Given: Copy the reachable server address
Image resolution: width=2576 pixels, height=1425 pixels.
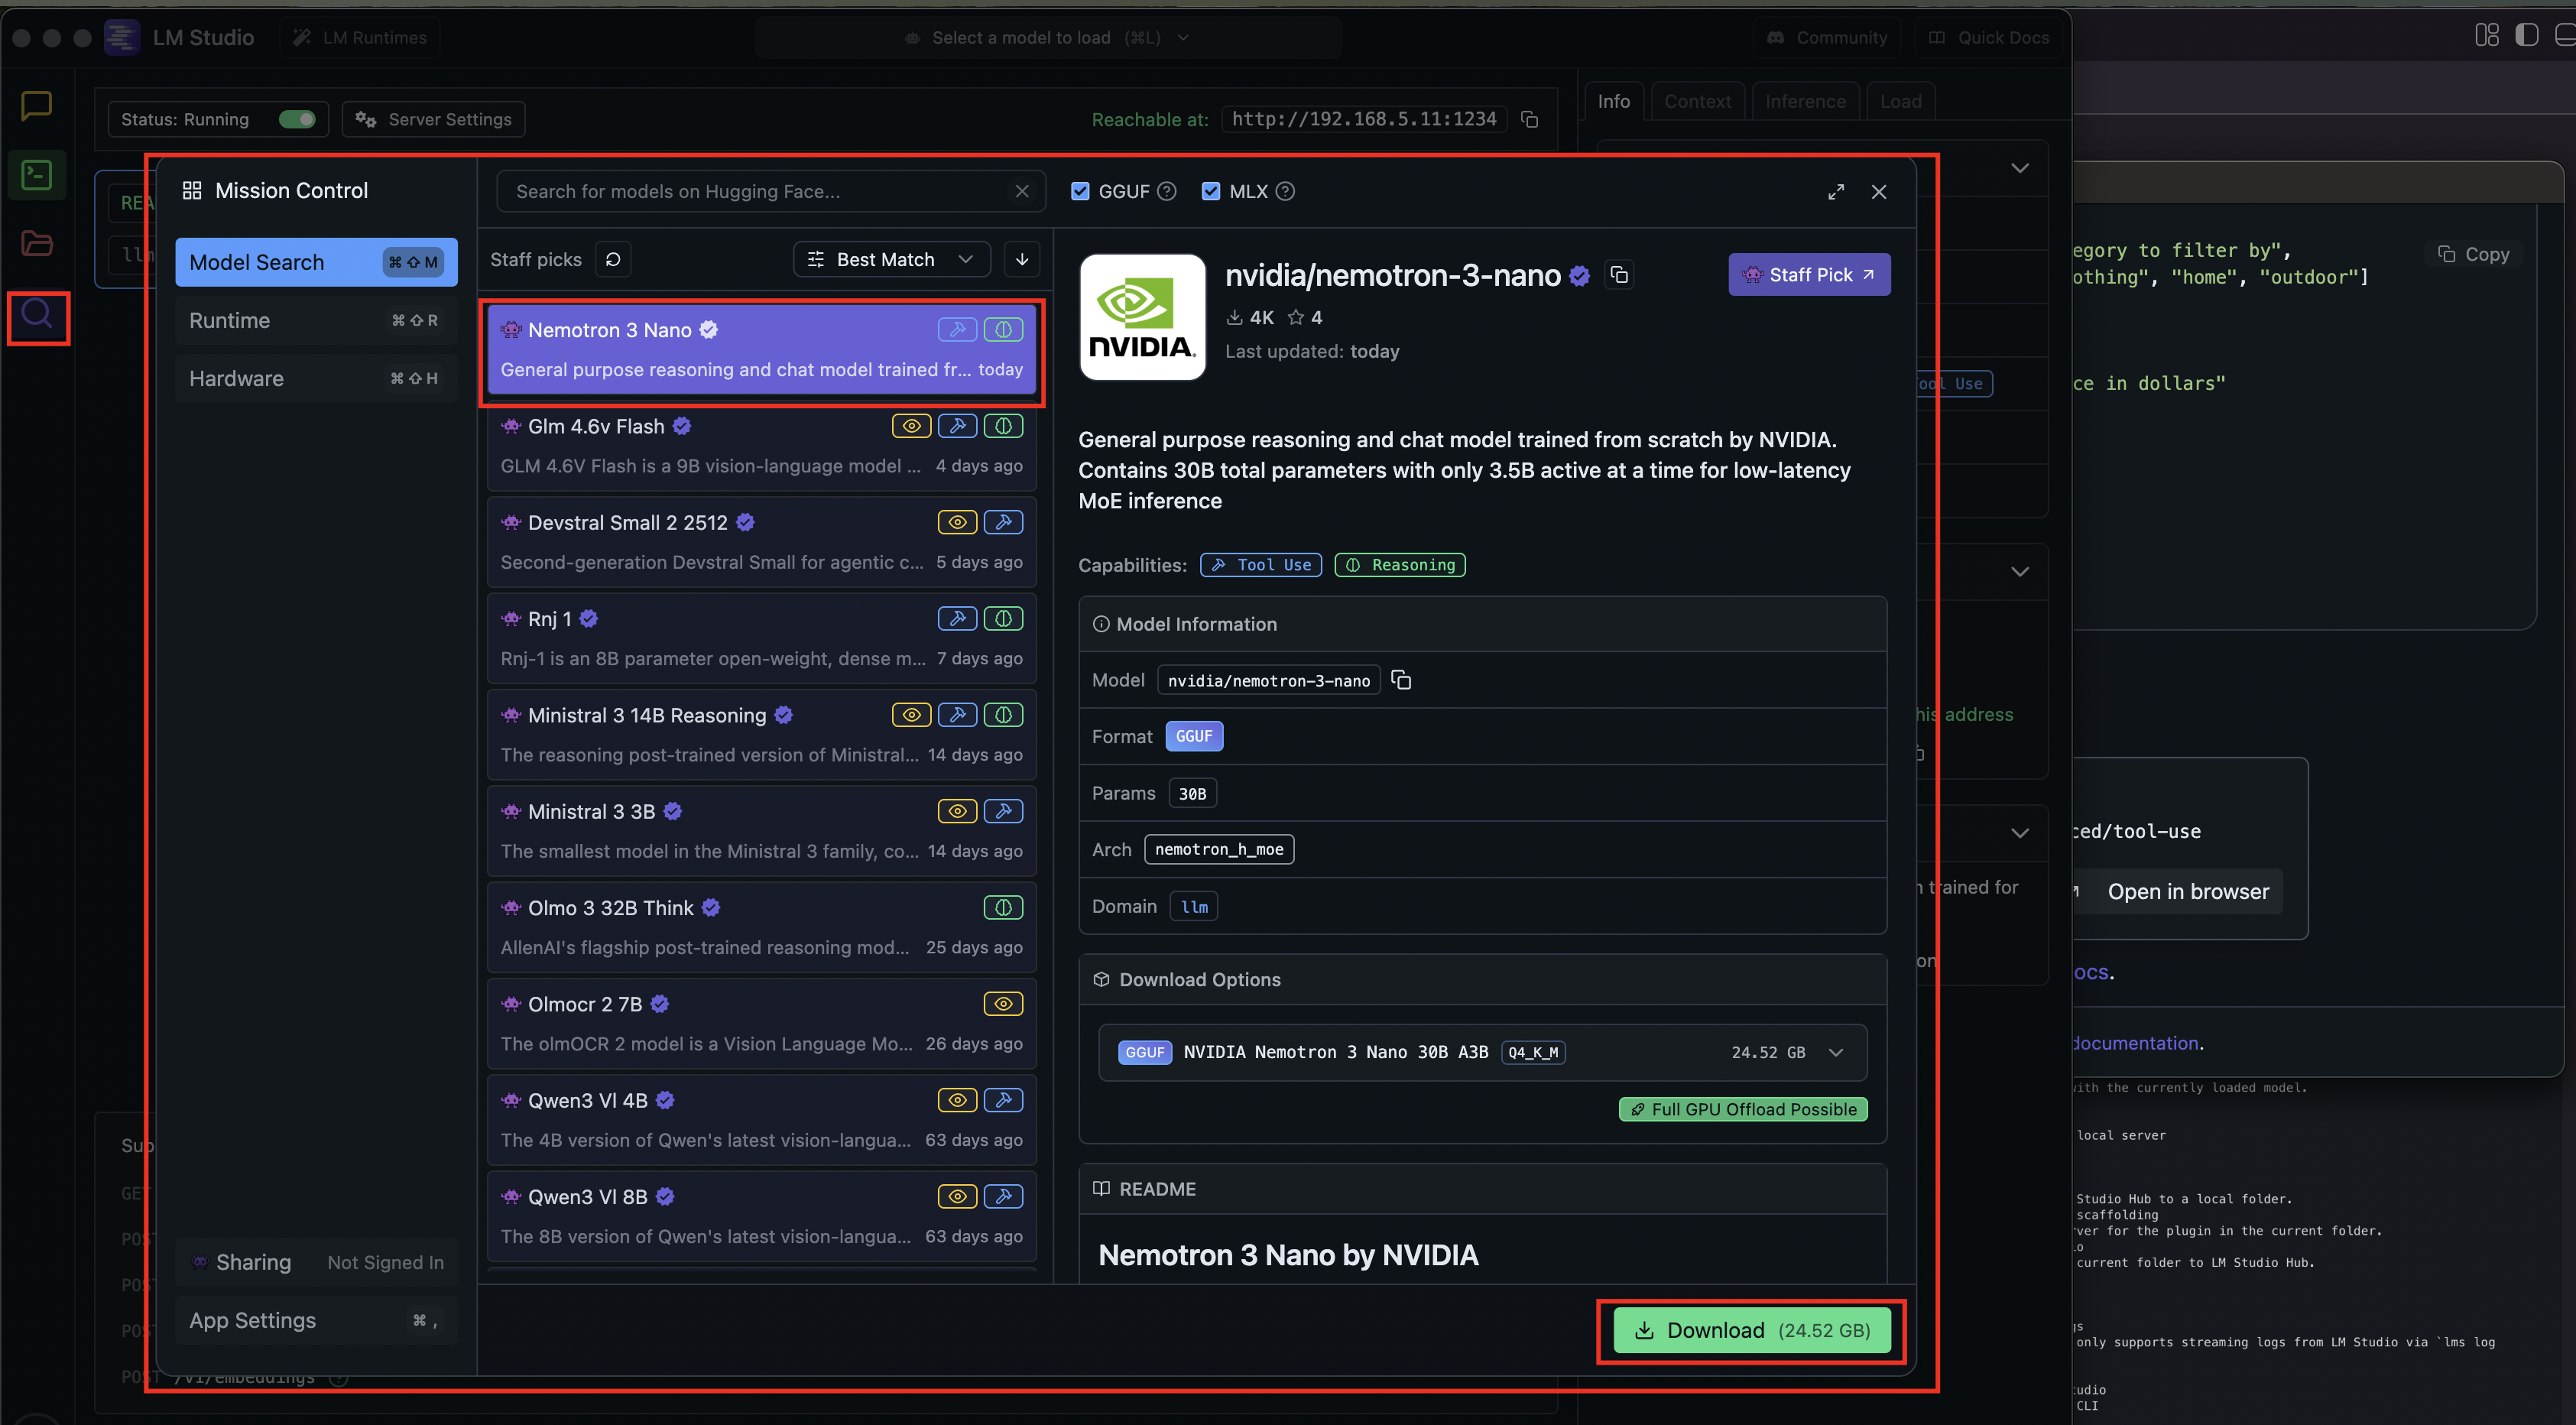Looking at the screenshot, I should click(x=1529, y=119).
